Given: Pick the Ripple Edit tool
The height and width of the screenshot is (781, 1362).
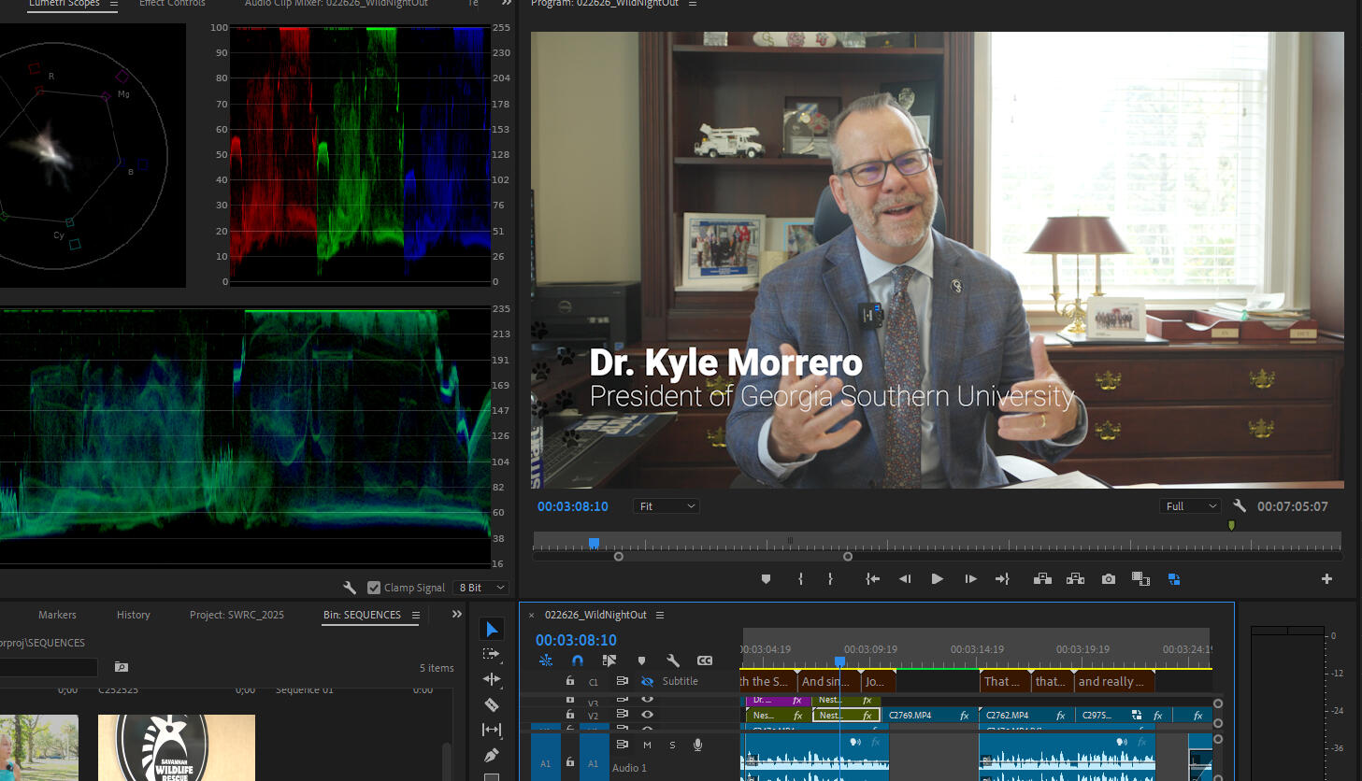Looking at the screenshot, I should pos(492,679).
